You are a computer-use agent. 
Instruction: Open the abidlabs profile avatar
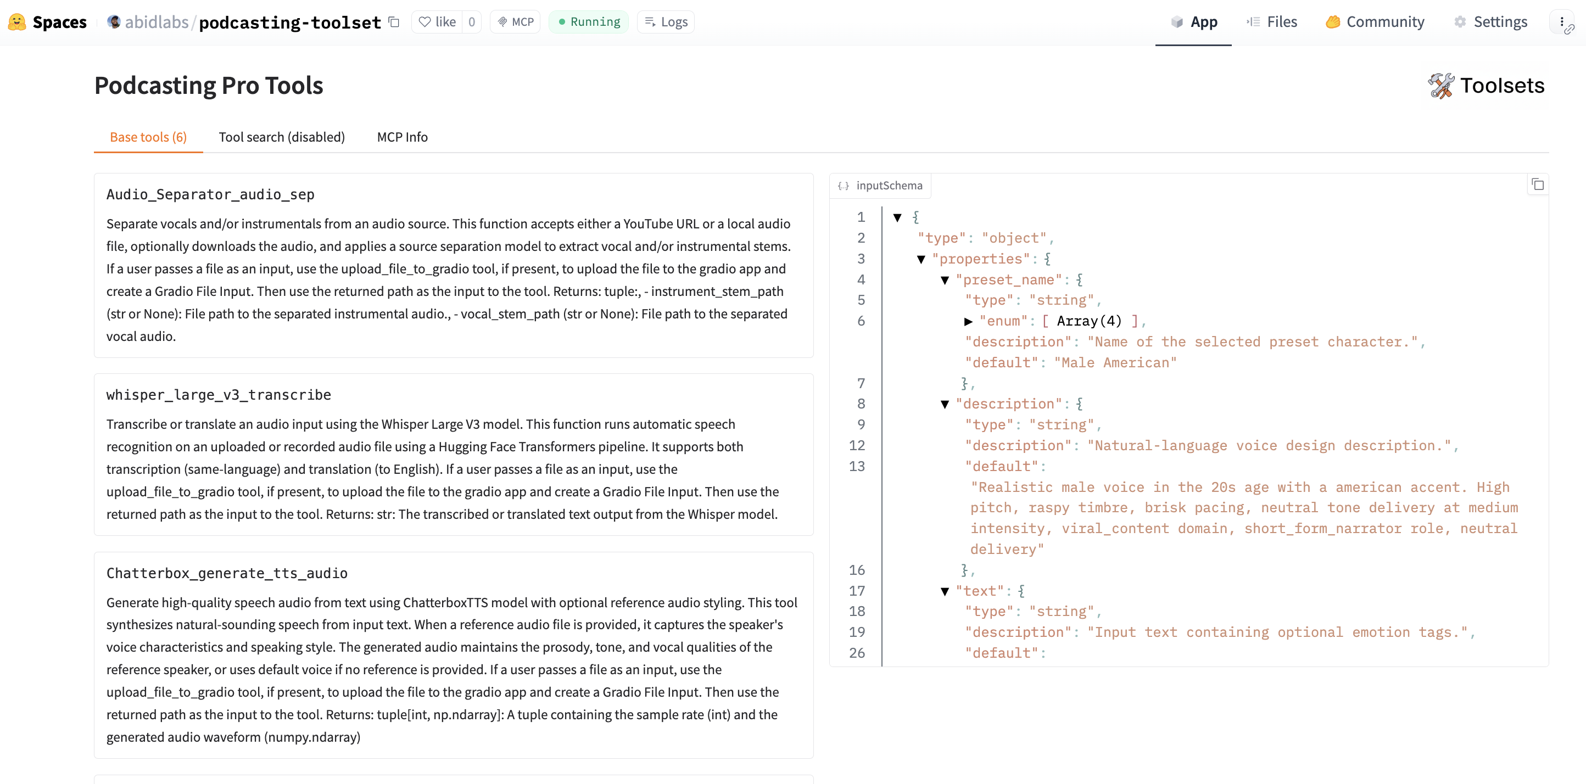113,22
